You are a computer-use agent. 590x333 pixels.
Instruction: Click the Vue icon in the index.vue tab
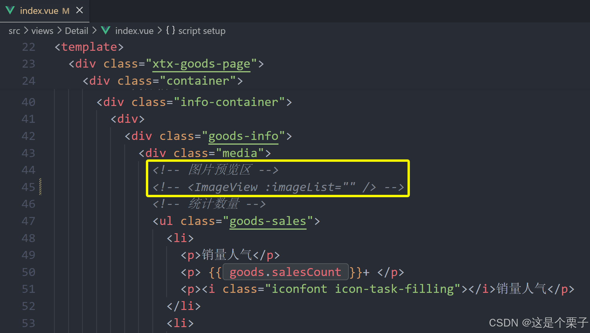coord(10,11)
